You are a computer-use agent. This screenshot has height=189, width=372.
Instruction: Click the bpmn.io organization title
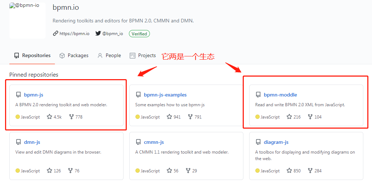(66, 8)
